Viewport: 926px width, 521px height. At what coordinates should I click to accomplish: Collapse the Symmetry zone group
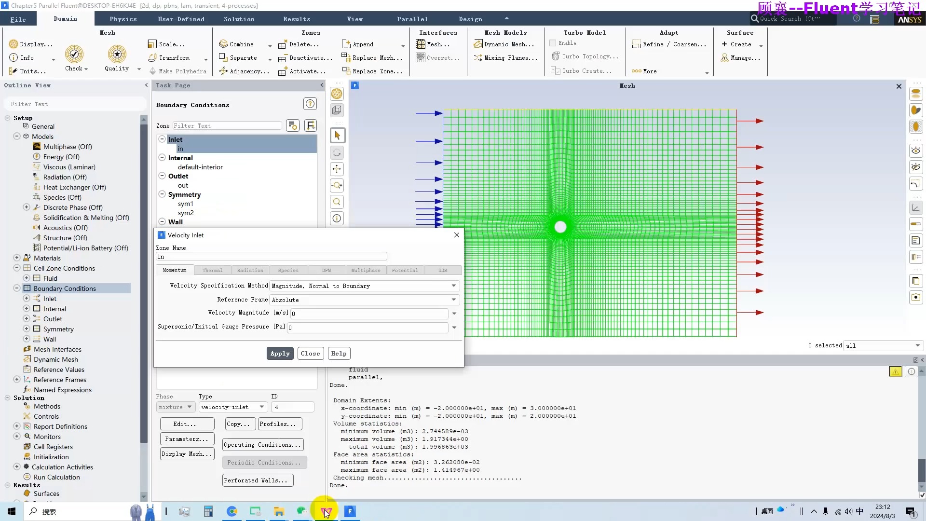tap(162, 194)
